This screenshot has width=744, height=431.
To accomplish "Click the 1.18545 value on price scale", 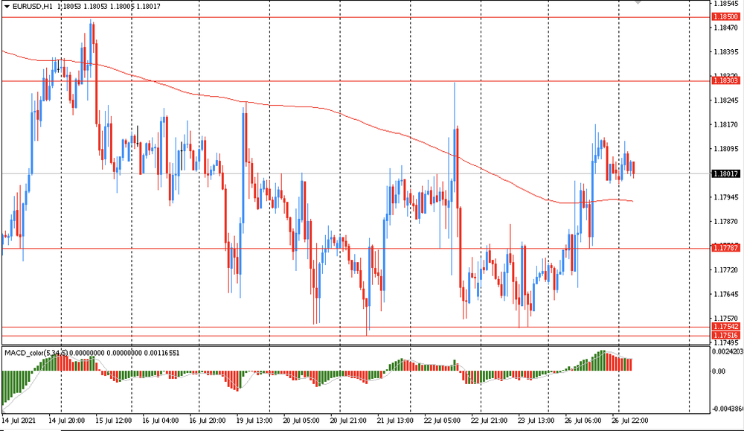I will point(726,3).
